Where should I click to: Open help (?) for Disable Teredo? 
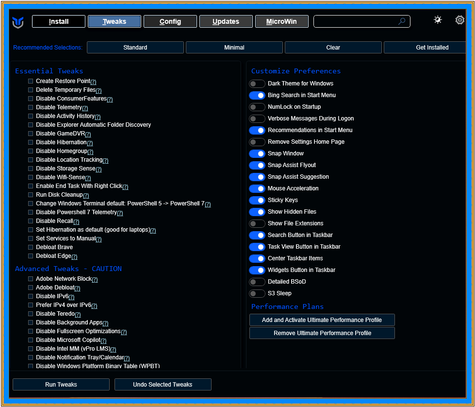78,315
